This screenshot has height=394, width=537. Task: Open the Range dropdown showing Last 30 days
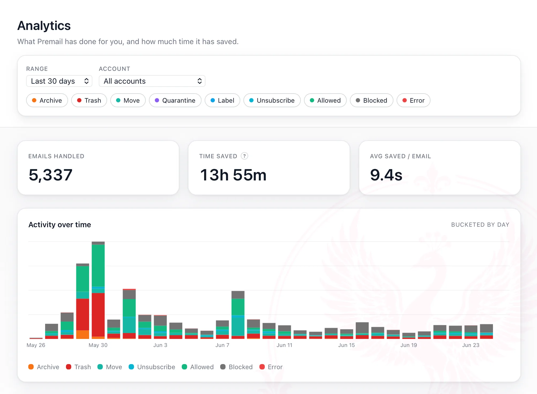point(59,81)
